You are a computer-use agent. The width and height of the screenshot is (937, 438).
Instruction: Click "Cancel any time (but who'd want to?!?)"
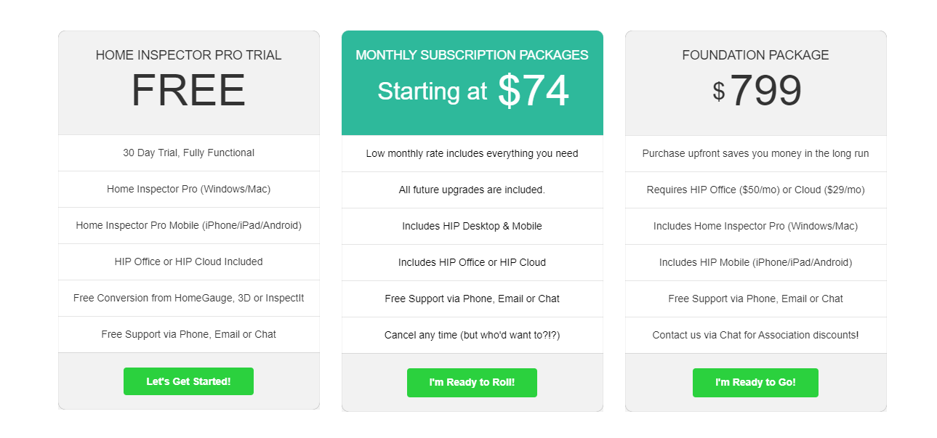pyautogui.click(x=472, y=335)
